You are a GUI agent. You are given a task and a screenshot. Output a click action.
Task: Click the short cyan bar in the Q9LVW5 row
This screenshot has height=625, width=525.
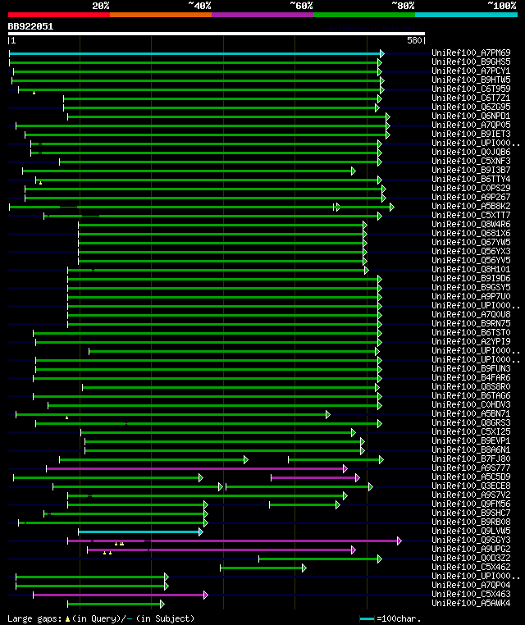[x=140, y=531]
